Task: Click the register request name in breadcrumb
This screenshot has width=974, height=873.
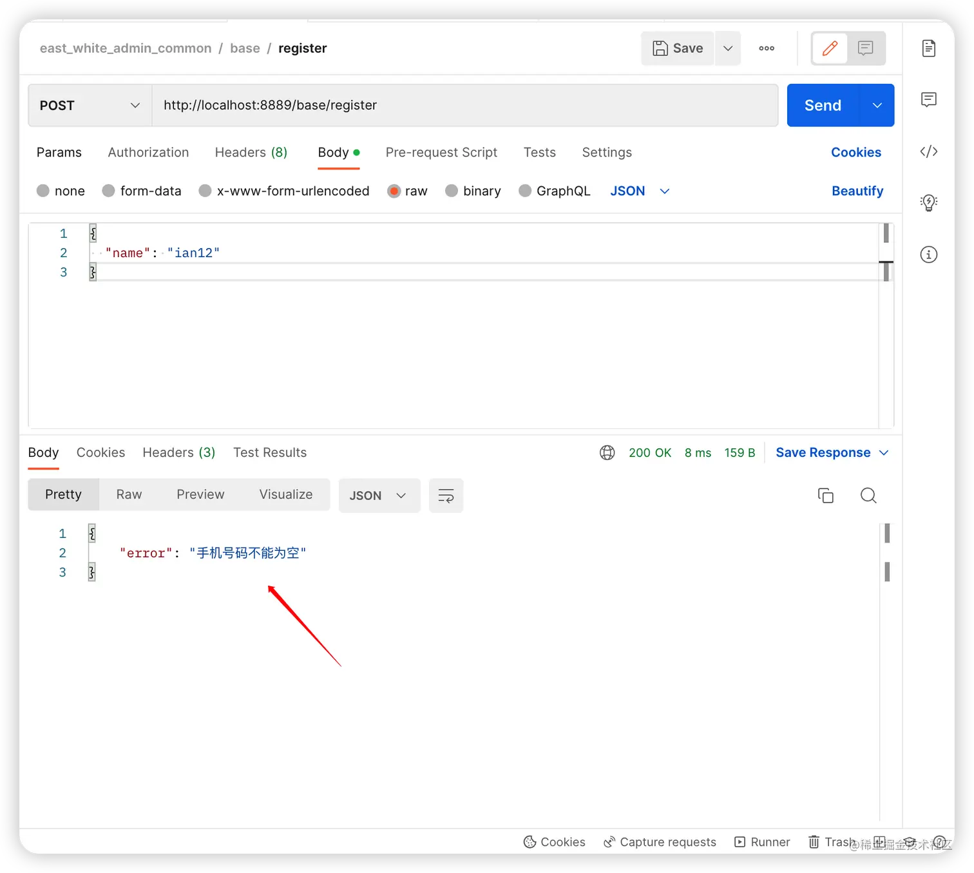Action: click(x=302, y=48)
